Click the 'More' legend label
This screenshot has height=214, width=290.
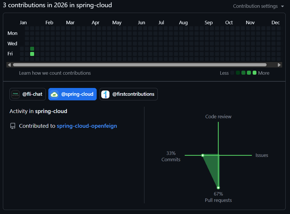pos(264,73)
